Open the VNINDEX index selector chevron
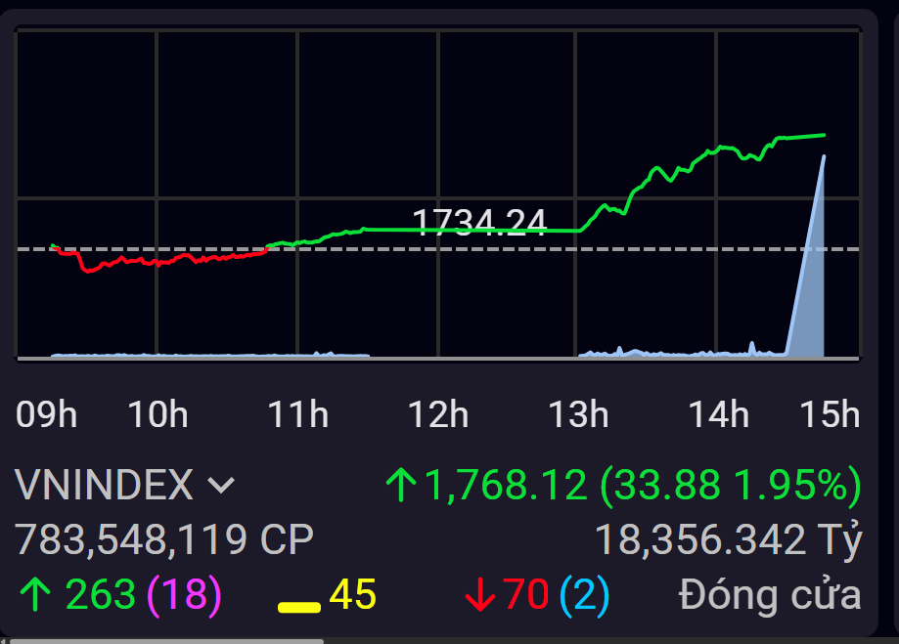Viewport: 899px width, 644px height. tap(221, 486)
